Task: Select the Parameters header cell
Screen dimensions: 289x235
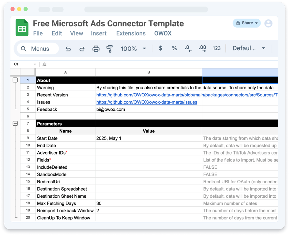Action: [66, 124]
